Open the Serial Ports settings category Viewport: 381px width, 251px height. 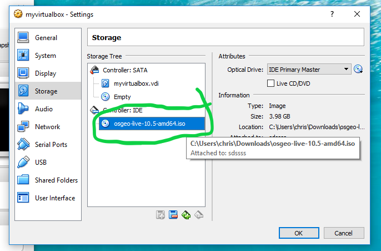click(48, 144)
